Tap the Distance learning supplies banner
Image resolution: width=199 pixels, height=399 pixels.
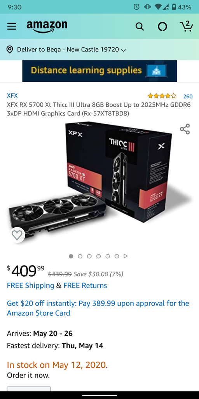(x=99, y=71)
